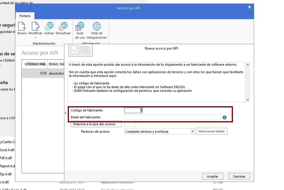Select the Fichero ribbon tab

click(x=25, y=16)
